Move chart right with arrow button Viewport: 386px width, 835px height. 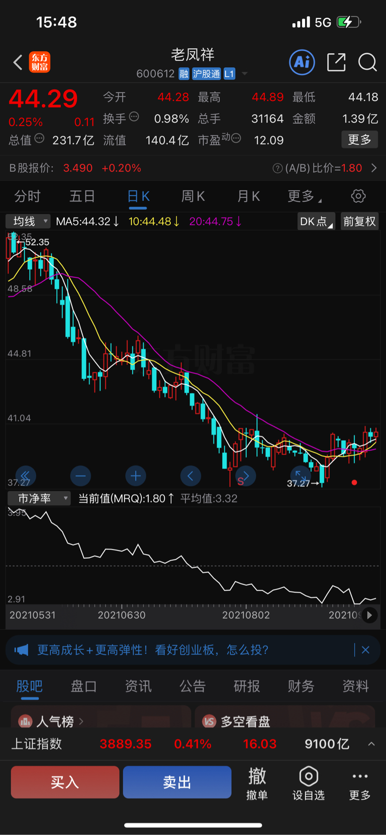[x=246, y=476]
